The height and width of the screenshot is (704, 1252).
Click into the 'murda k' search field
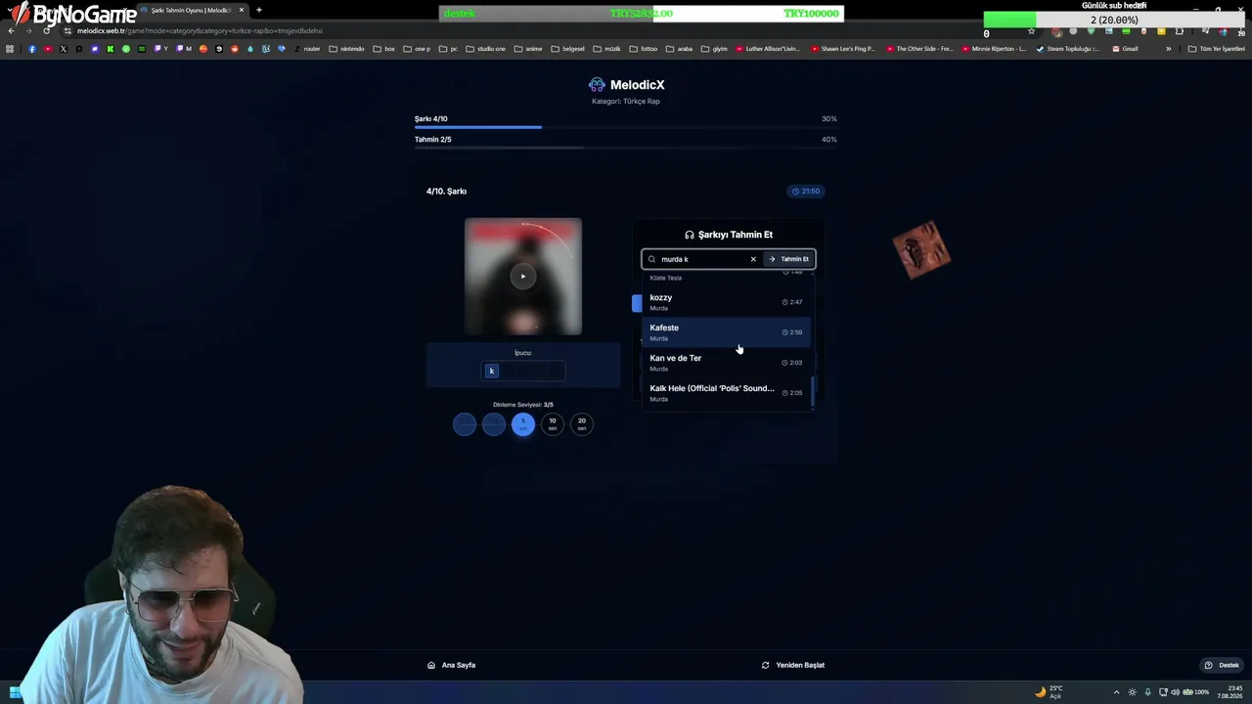click(702, 259)
